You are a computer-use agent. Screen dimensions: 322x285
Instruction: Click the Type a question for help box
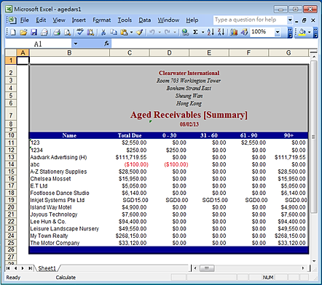[250, 20]
